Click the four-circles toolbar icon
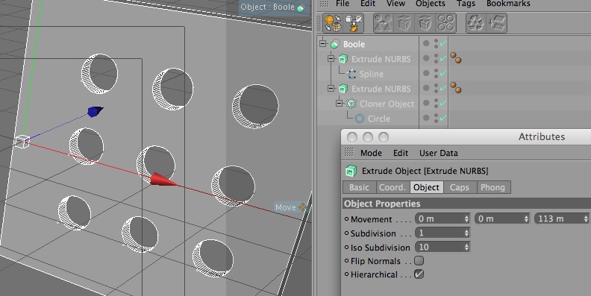The image size is (591, 296). 446,23
